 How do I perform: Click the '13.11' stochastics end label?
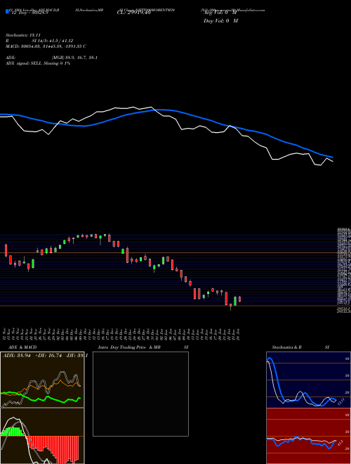[340, 401]
